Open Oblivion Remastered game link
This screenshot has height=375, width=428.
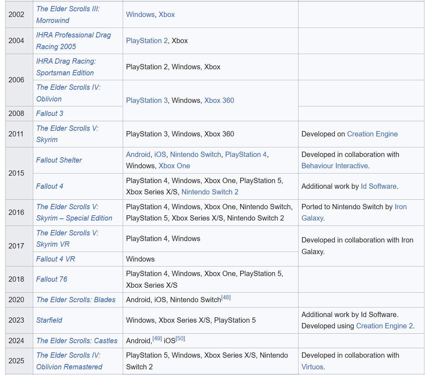point(69,361)
